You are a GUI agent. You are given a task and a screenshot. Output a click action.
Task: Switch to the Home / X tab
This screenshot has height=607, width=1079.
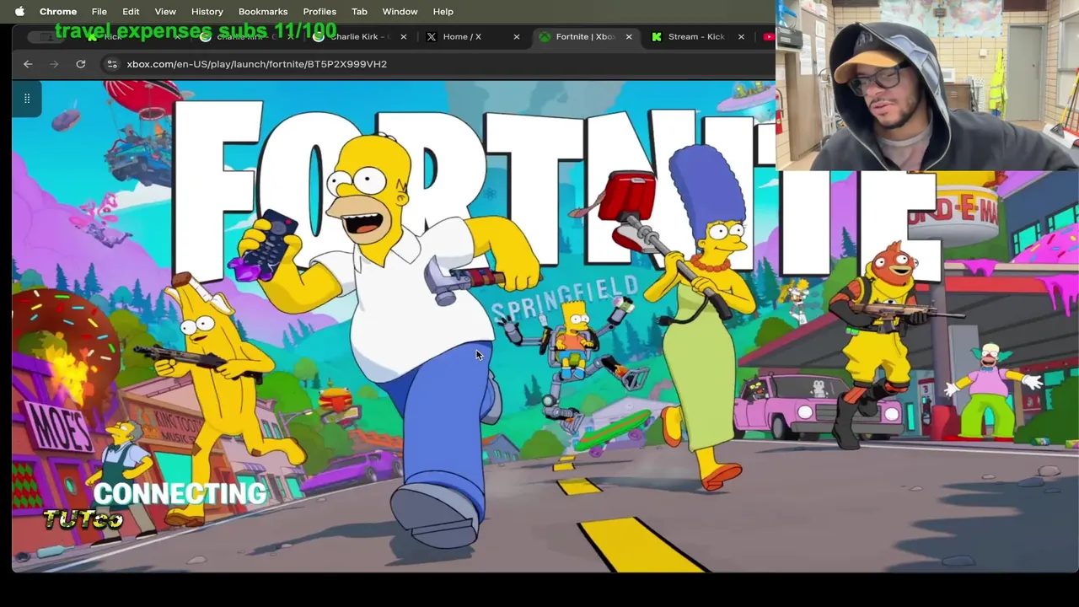tap(472, 37)
